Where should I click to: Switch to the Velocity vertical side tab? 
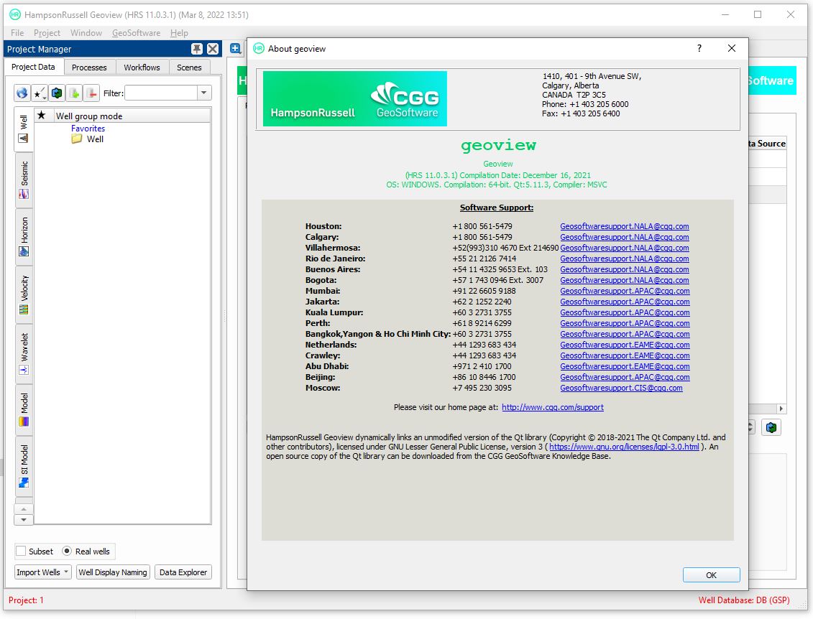(24, 295)
